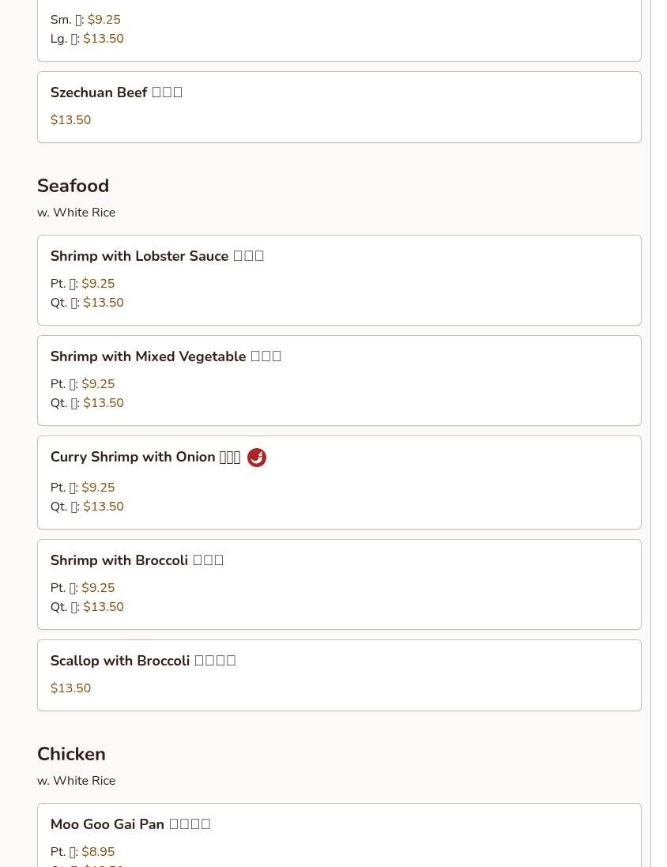Screen dimensions: 667x867
Task: Select quart price of Shrimp with Mixed Vegetable
Action: 104,403
